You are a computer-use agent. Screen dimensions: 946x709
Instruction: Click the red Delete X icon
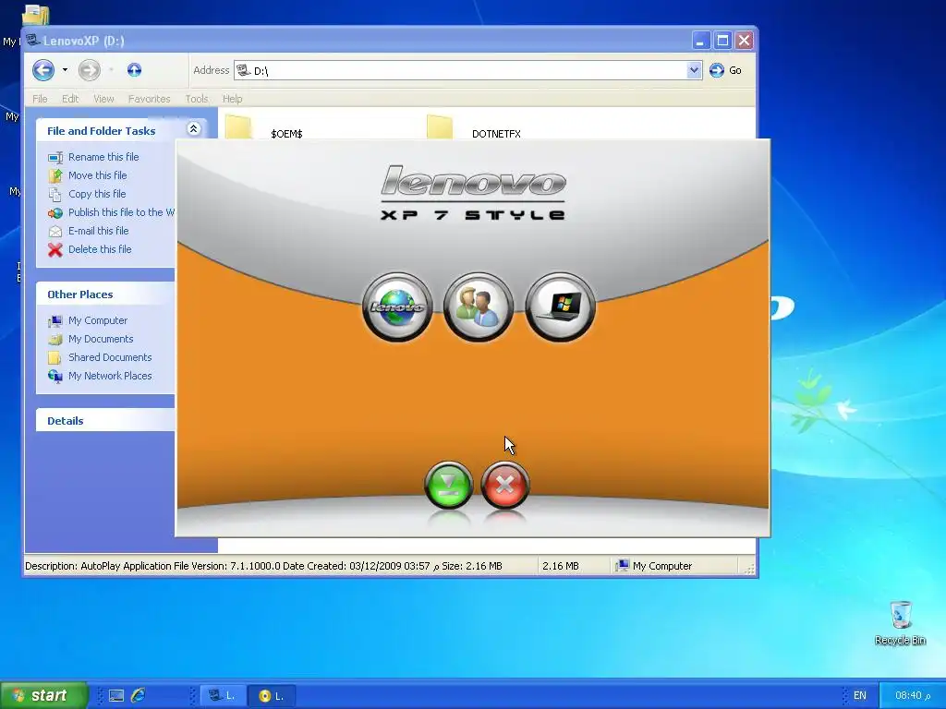click(55, 249)
